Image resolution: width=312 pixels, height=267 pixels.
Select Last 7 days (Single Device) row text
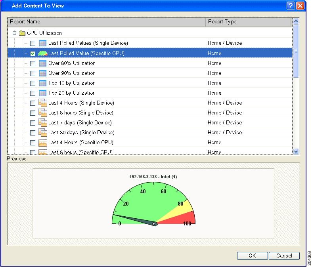(80, 123)
